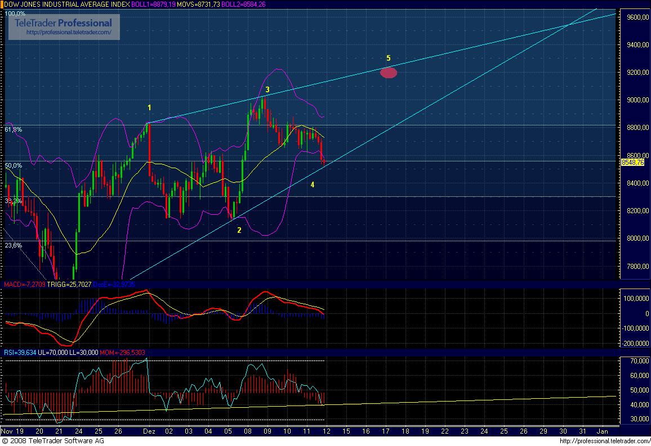Screen dimensions: 651x446
Task: Click the 23,6% Fibonacci level label
Action: point(14,245)
